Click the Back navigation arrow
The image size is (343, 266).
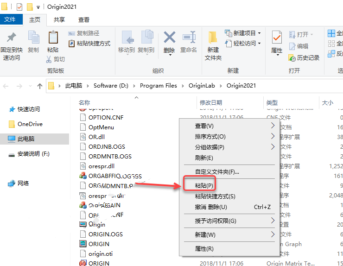tap(6, 86)
